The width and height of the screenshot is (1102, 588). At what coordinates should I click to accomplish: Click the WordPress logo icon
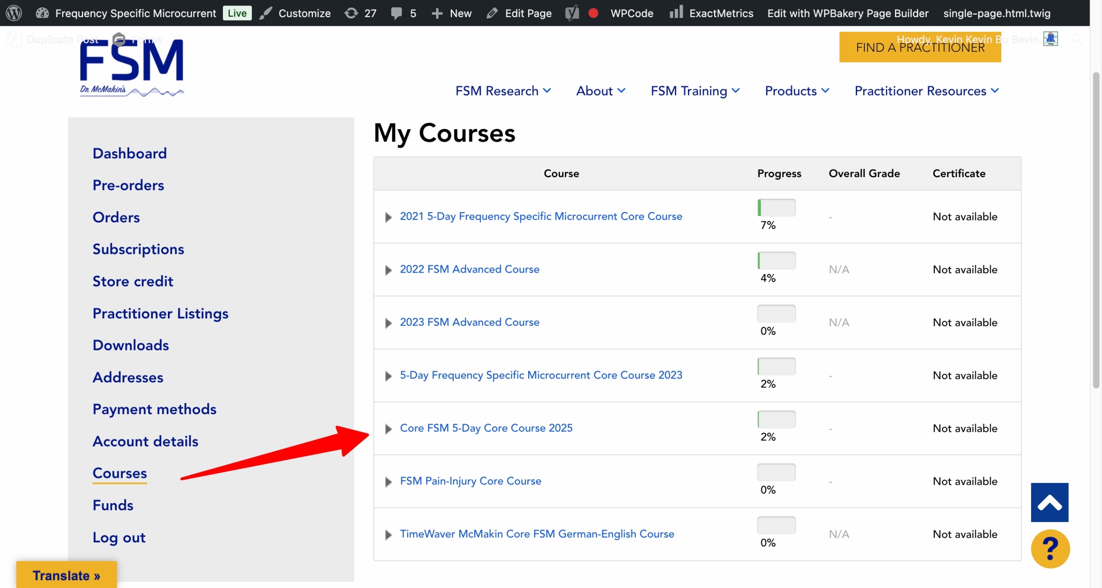point(14,13)
